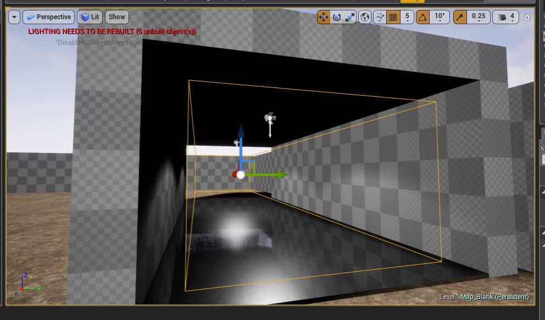This screenshot has width=545, height=320.
Task: Open grid snap size 5 dropdown
Action: point(407,17)
